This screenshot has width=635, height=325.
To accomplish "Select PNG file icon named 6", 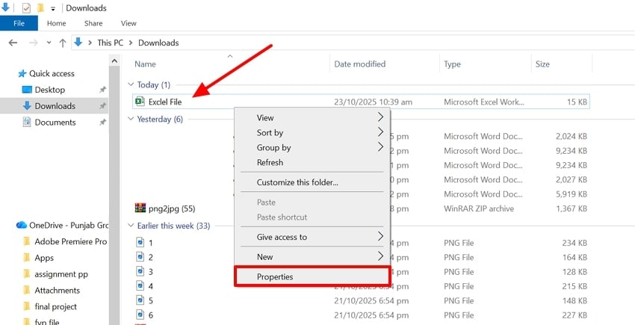I will pyautogui.click(x=140, y=315).
